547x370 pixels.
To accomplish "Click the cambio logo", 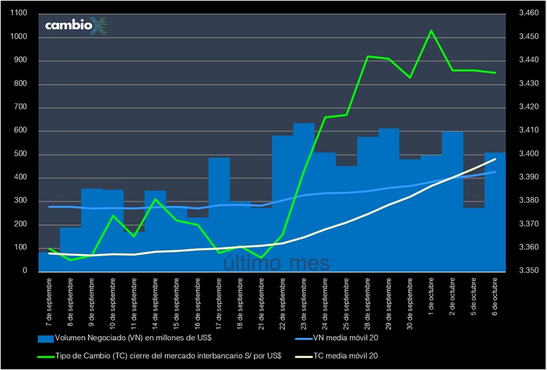I will [x=77, y=26].
